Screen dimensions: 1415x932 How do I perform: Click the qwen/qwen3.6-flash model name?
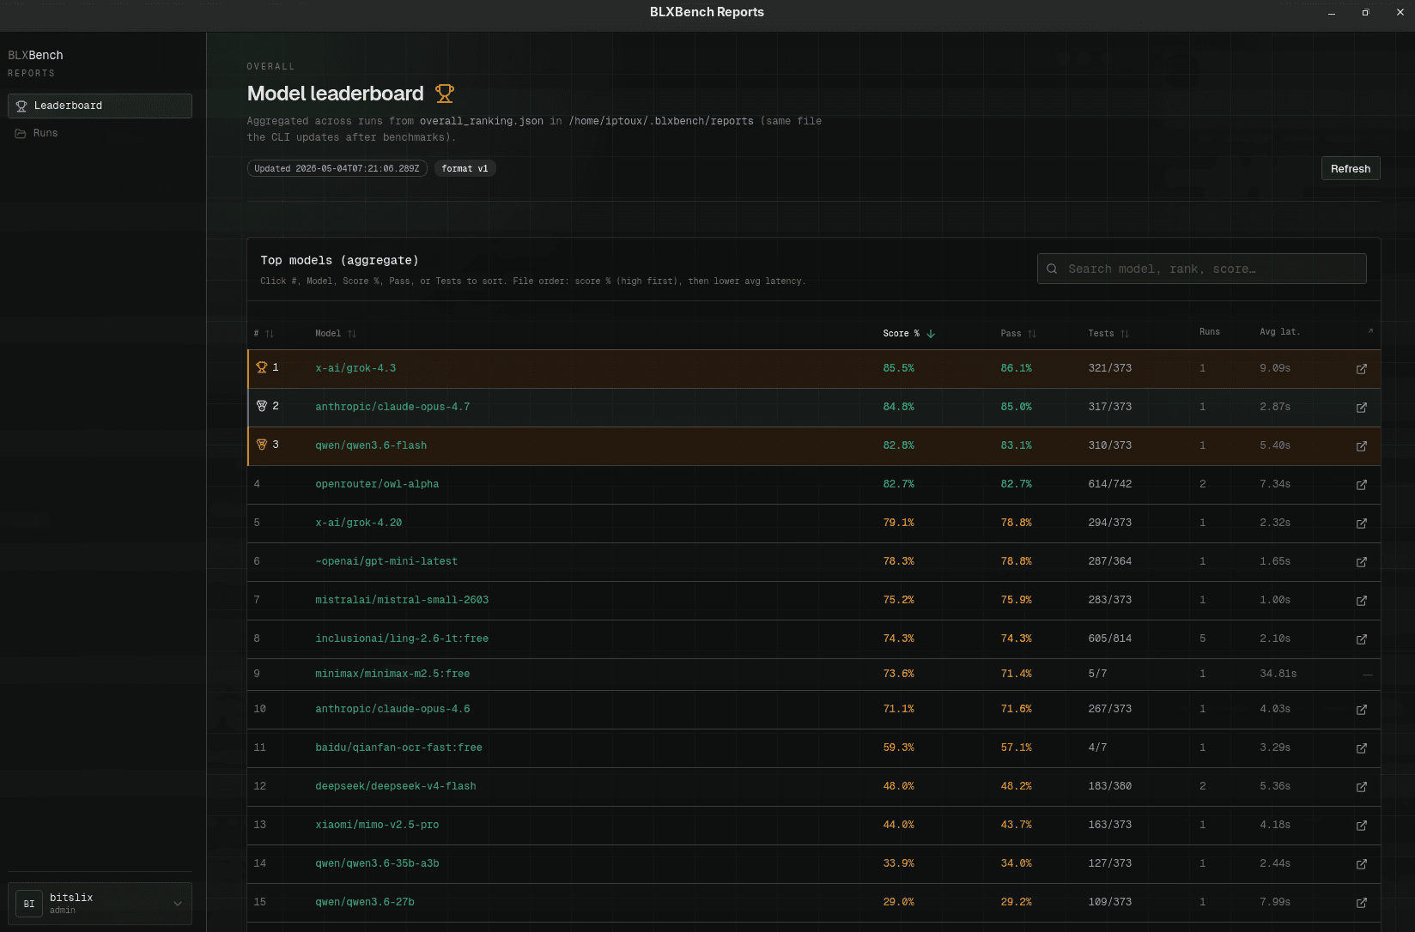[371, 445]
